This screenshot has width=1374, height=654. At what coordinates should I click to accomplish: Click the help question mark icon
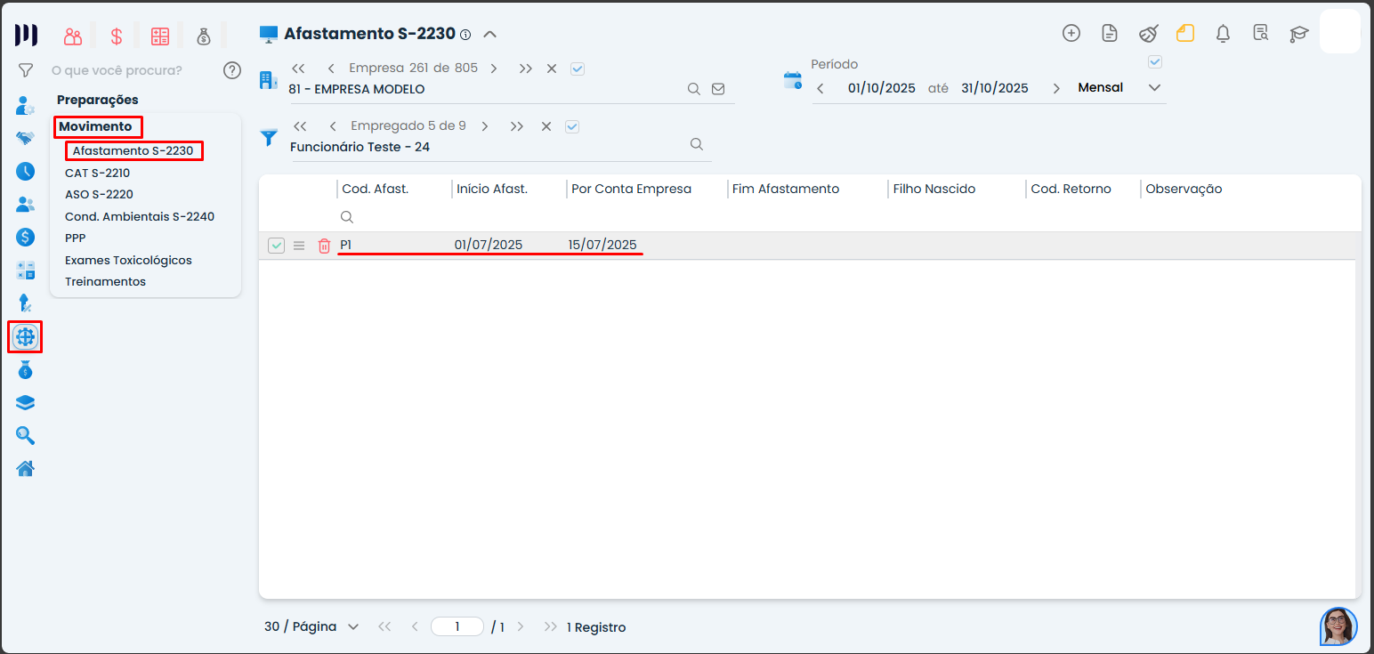[x=232, y=70]
